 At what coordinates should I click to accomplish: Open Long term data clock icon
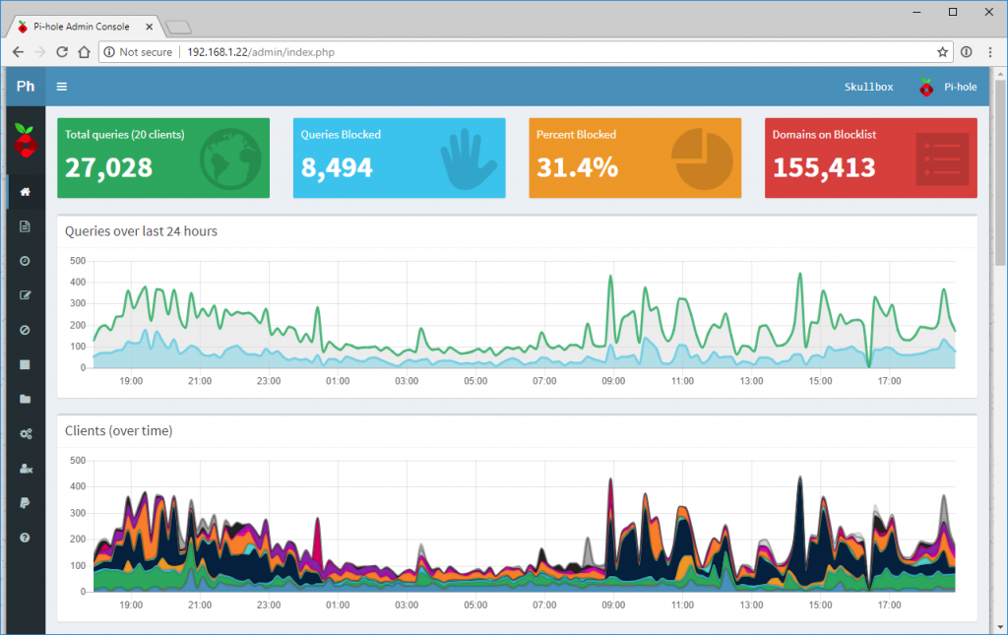(25, 261)
